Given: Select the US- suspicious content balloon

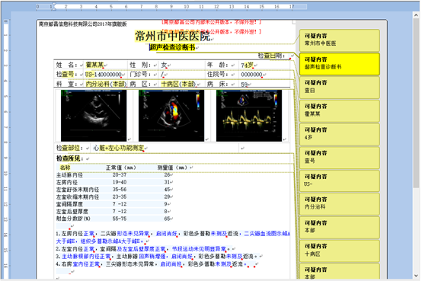Looking at the screenshot, I should click(340, 181).
